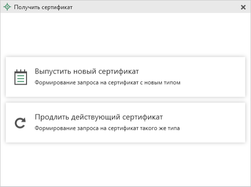
Task: Click the notepad icon for new certificate
Action: (21, 77)
